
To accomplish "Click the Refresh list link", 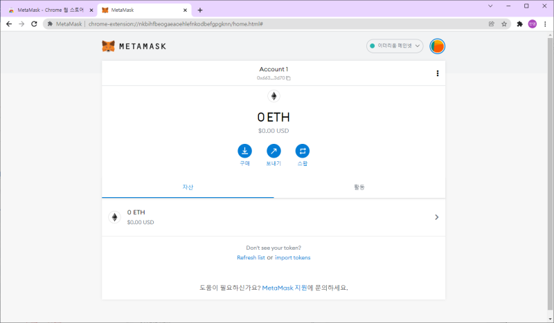I will pyautogui.click(x=251, y=258).
